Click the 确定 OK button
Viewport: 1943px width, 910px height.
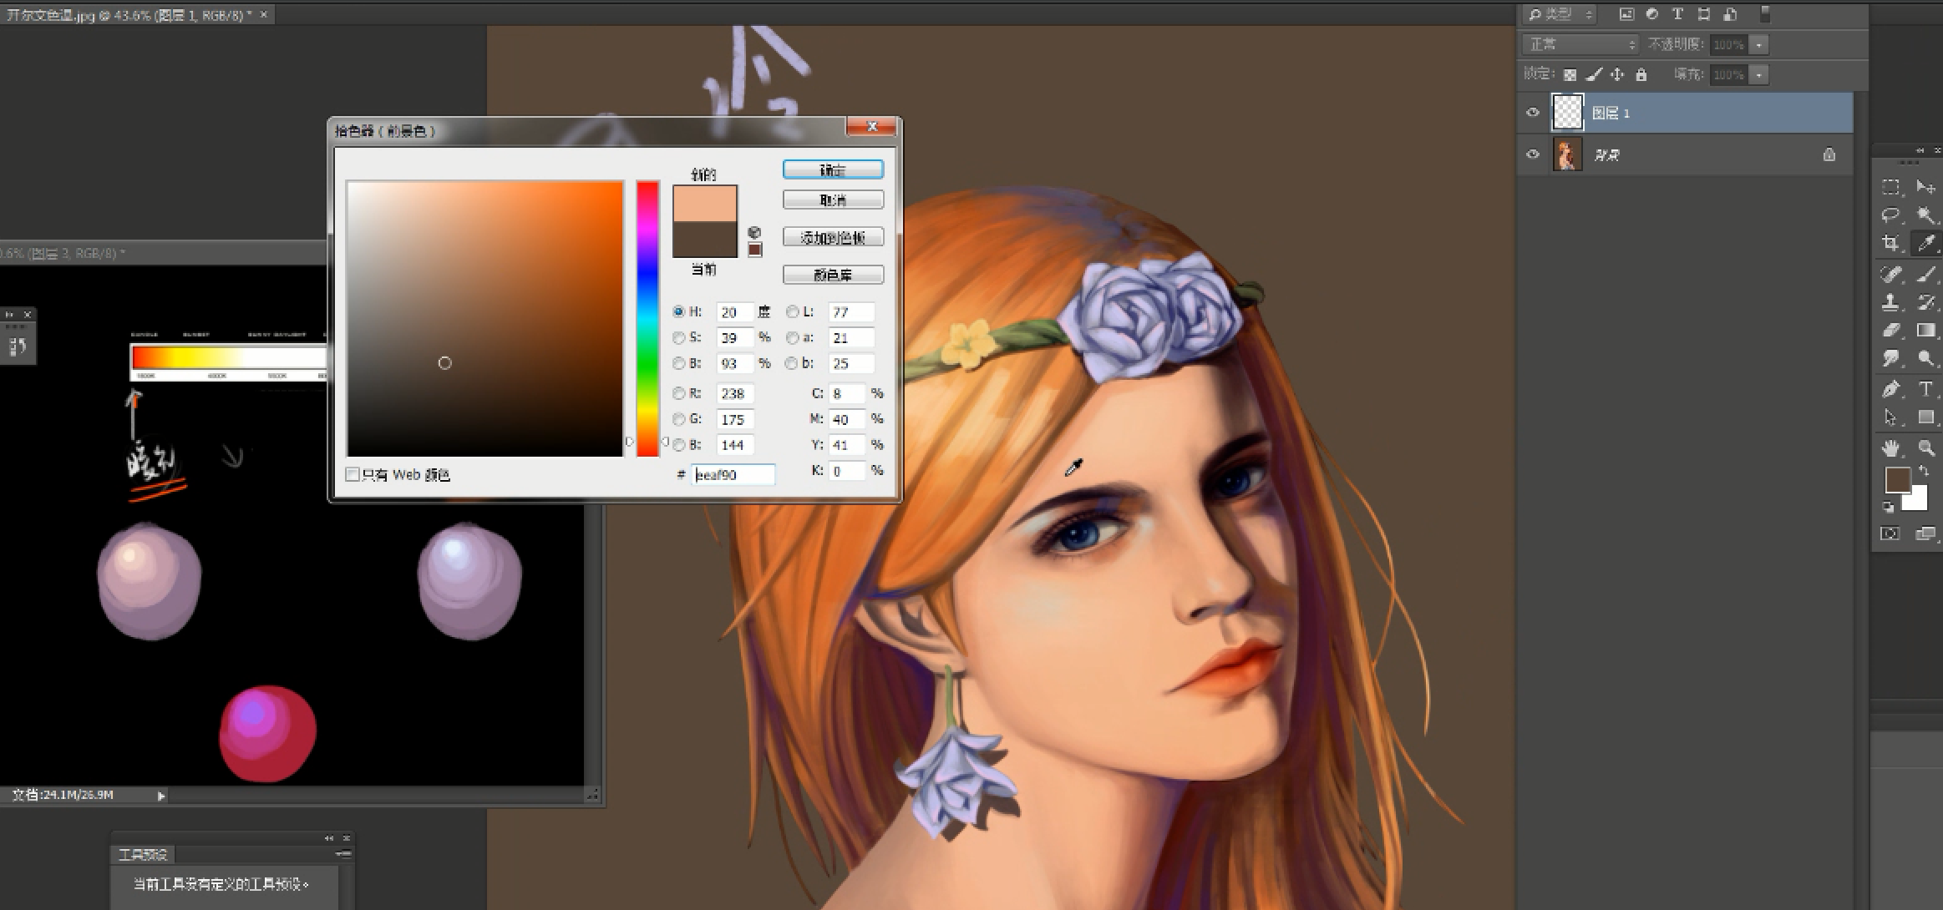833,170
